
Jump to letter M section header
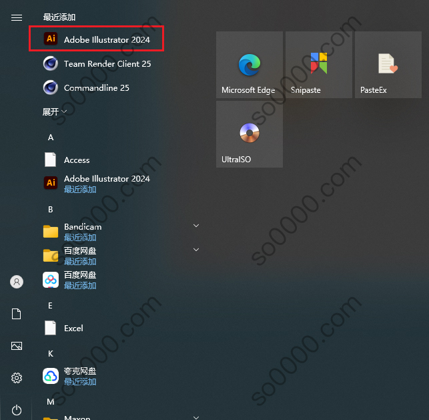coord(51,402)
